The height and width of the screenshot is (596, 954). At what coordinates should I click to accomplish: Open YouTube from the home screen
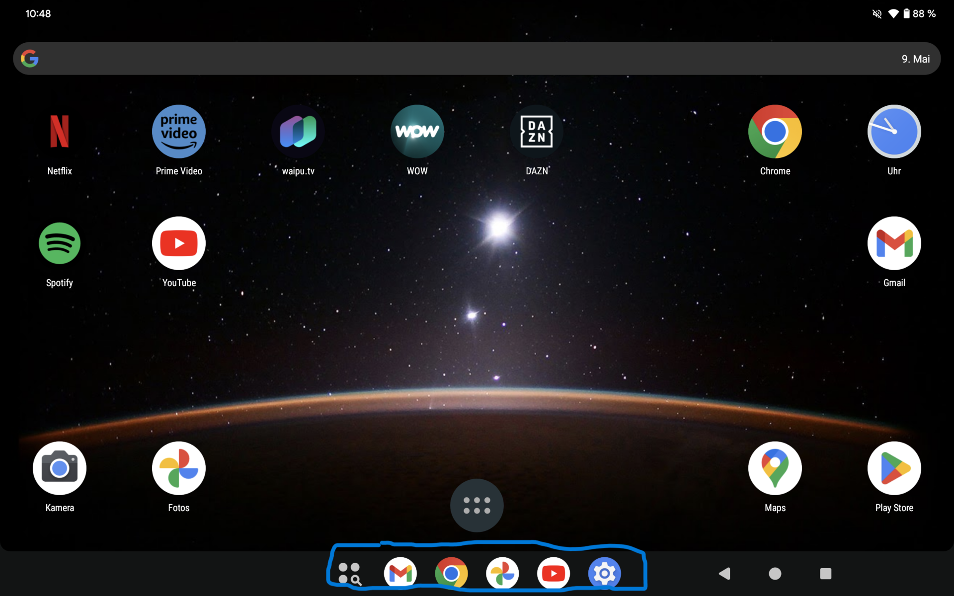(179, 243)
